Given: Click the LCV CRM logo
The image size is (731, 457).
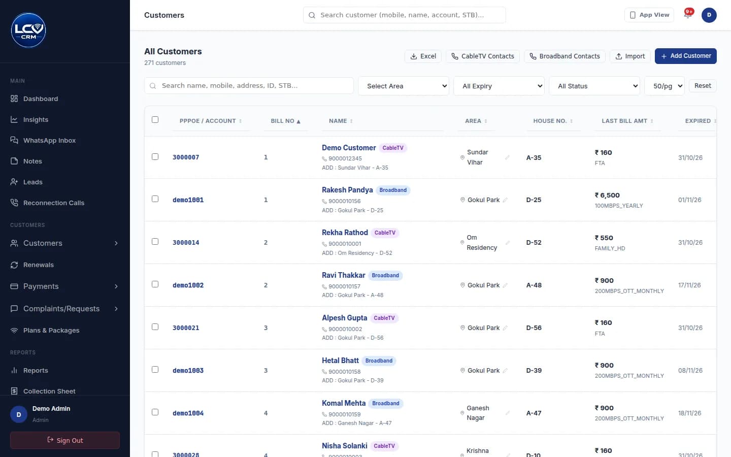Looking at the screenshot, I should tap(28, 30).
